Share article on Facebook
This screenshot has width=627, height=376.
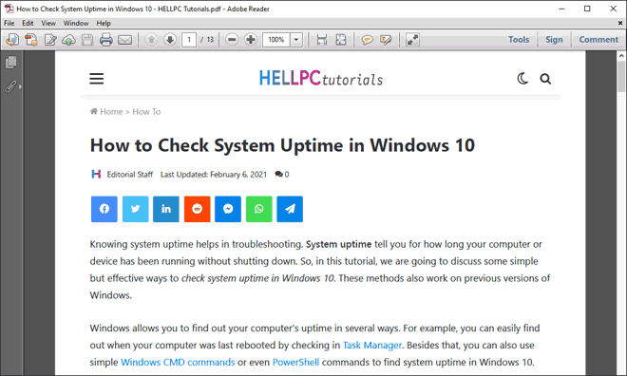104,209
